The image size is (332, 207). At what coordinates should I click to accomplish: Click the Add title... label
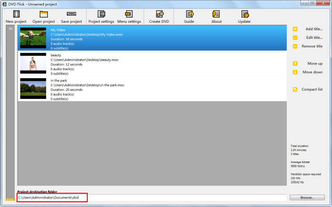coord(314,29)
